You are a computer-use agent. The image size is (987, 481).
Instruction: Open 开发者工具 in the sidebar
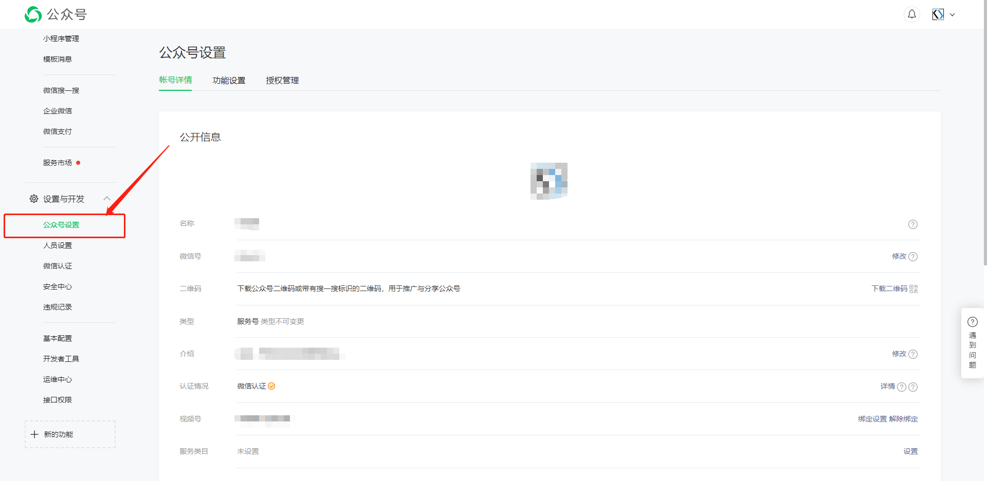pyautogui.click(x=61, y=359)
